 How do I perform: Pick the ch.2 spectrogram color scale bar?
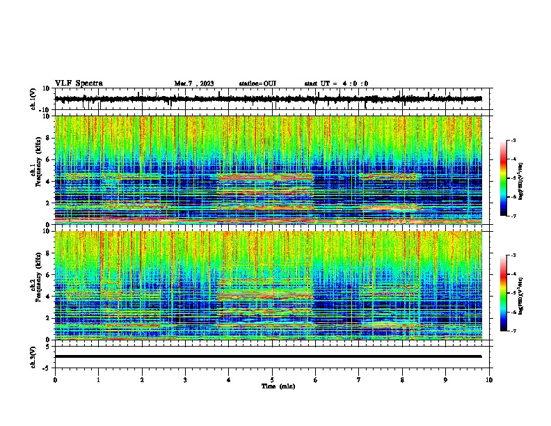[503, 293]
